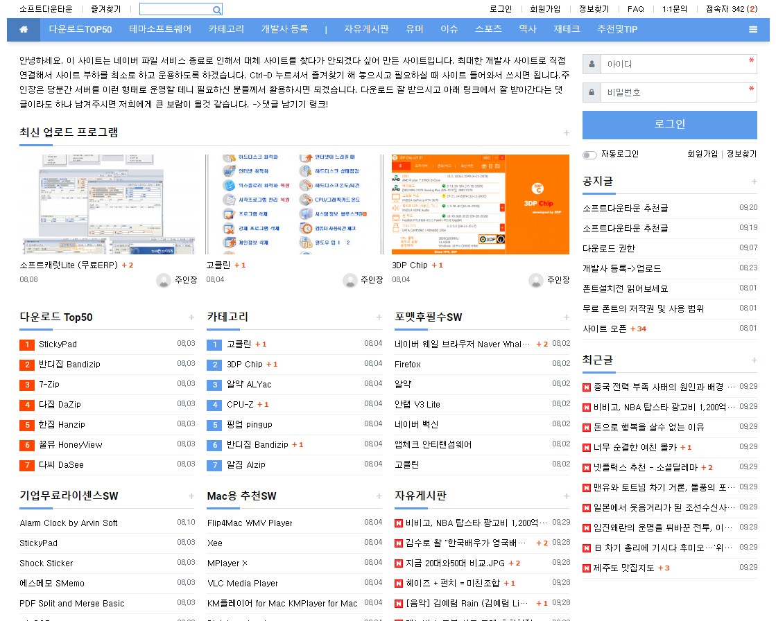
Task: Open 다운로드TOP50 menu item
Action: click(x=80, y=30)
